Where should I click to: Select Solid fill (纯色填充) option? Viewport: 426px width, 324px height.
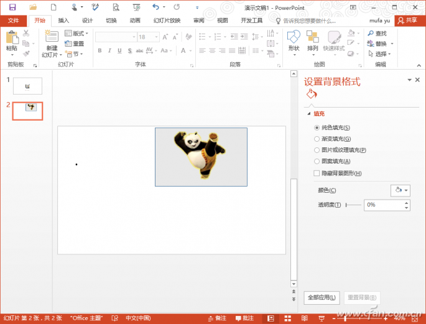point(317,127)
